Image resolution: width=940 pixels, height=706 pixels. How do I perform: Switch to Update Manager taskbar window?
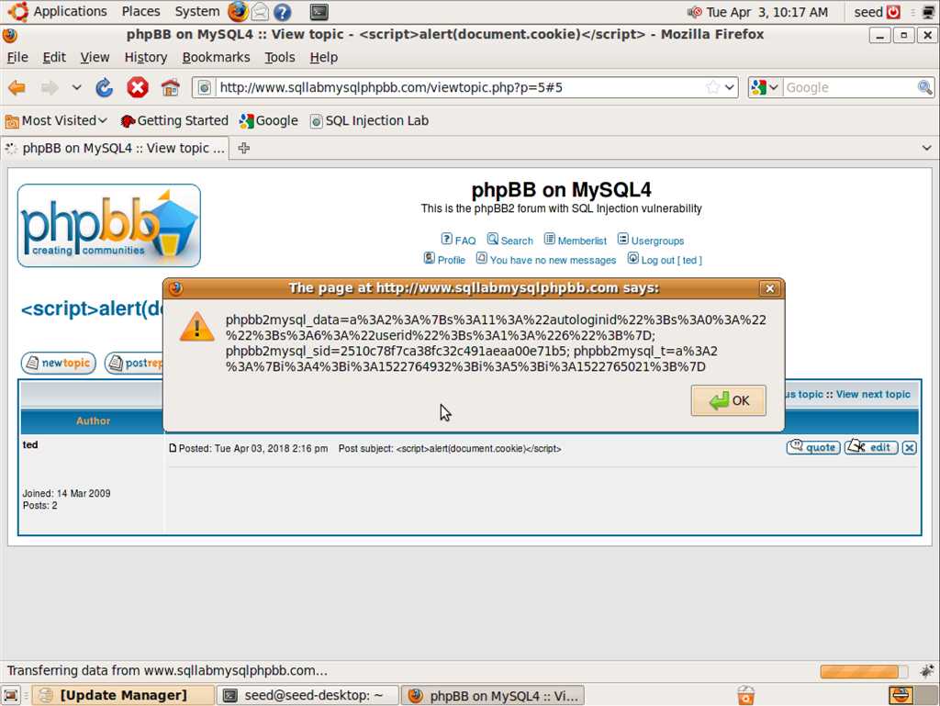click(x=123, y=695)
